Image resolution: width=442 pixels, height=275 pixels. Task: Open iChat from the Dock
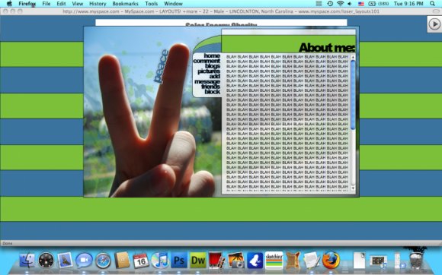point(84,261)
